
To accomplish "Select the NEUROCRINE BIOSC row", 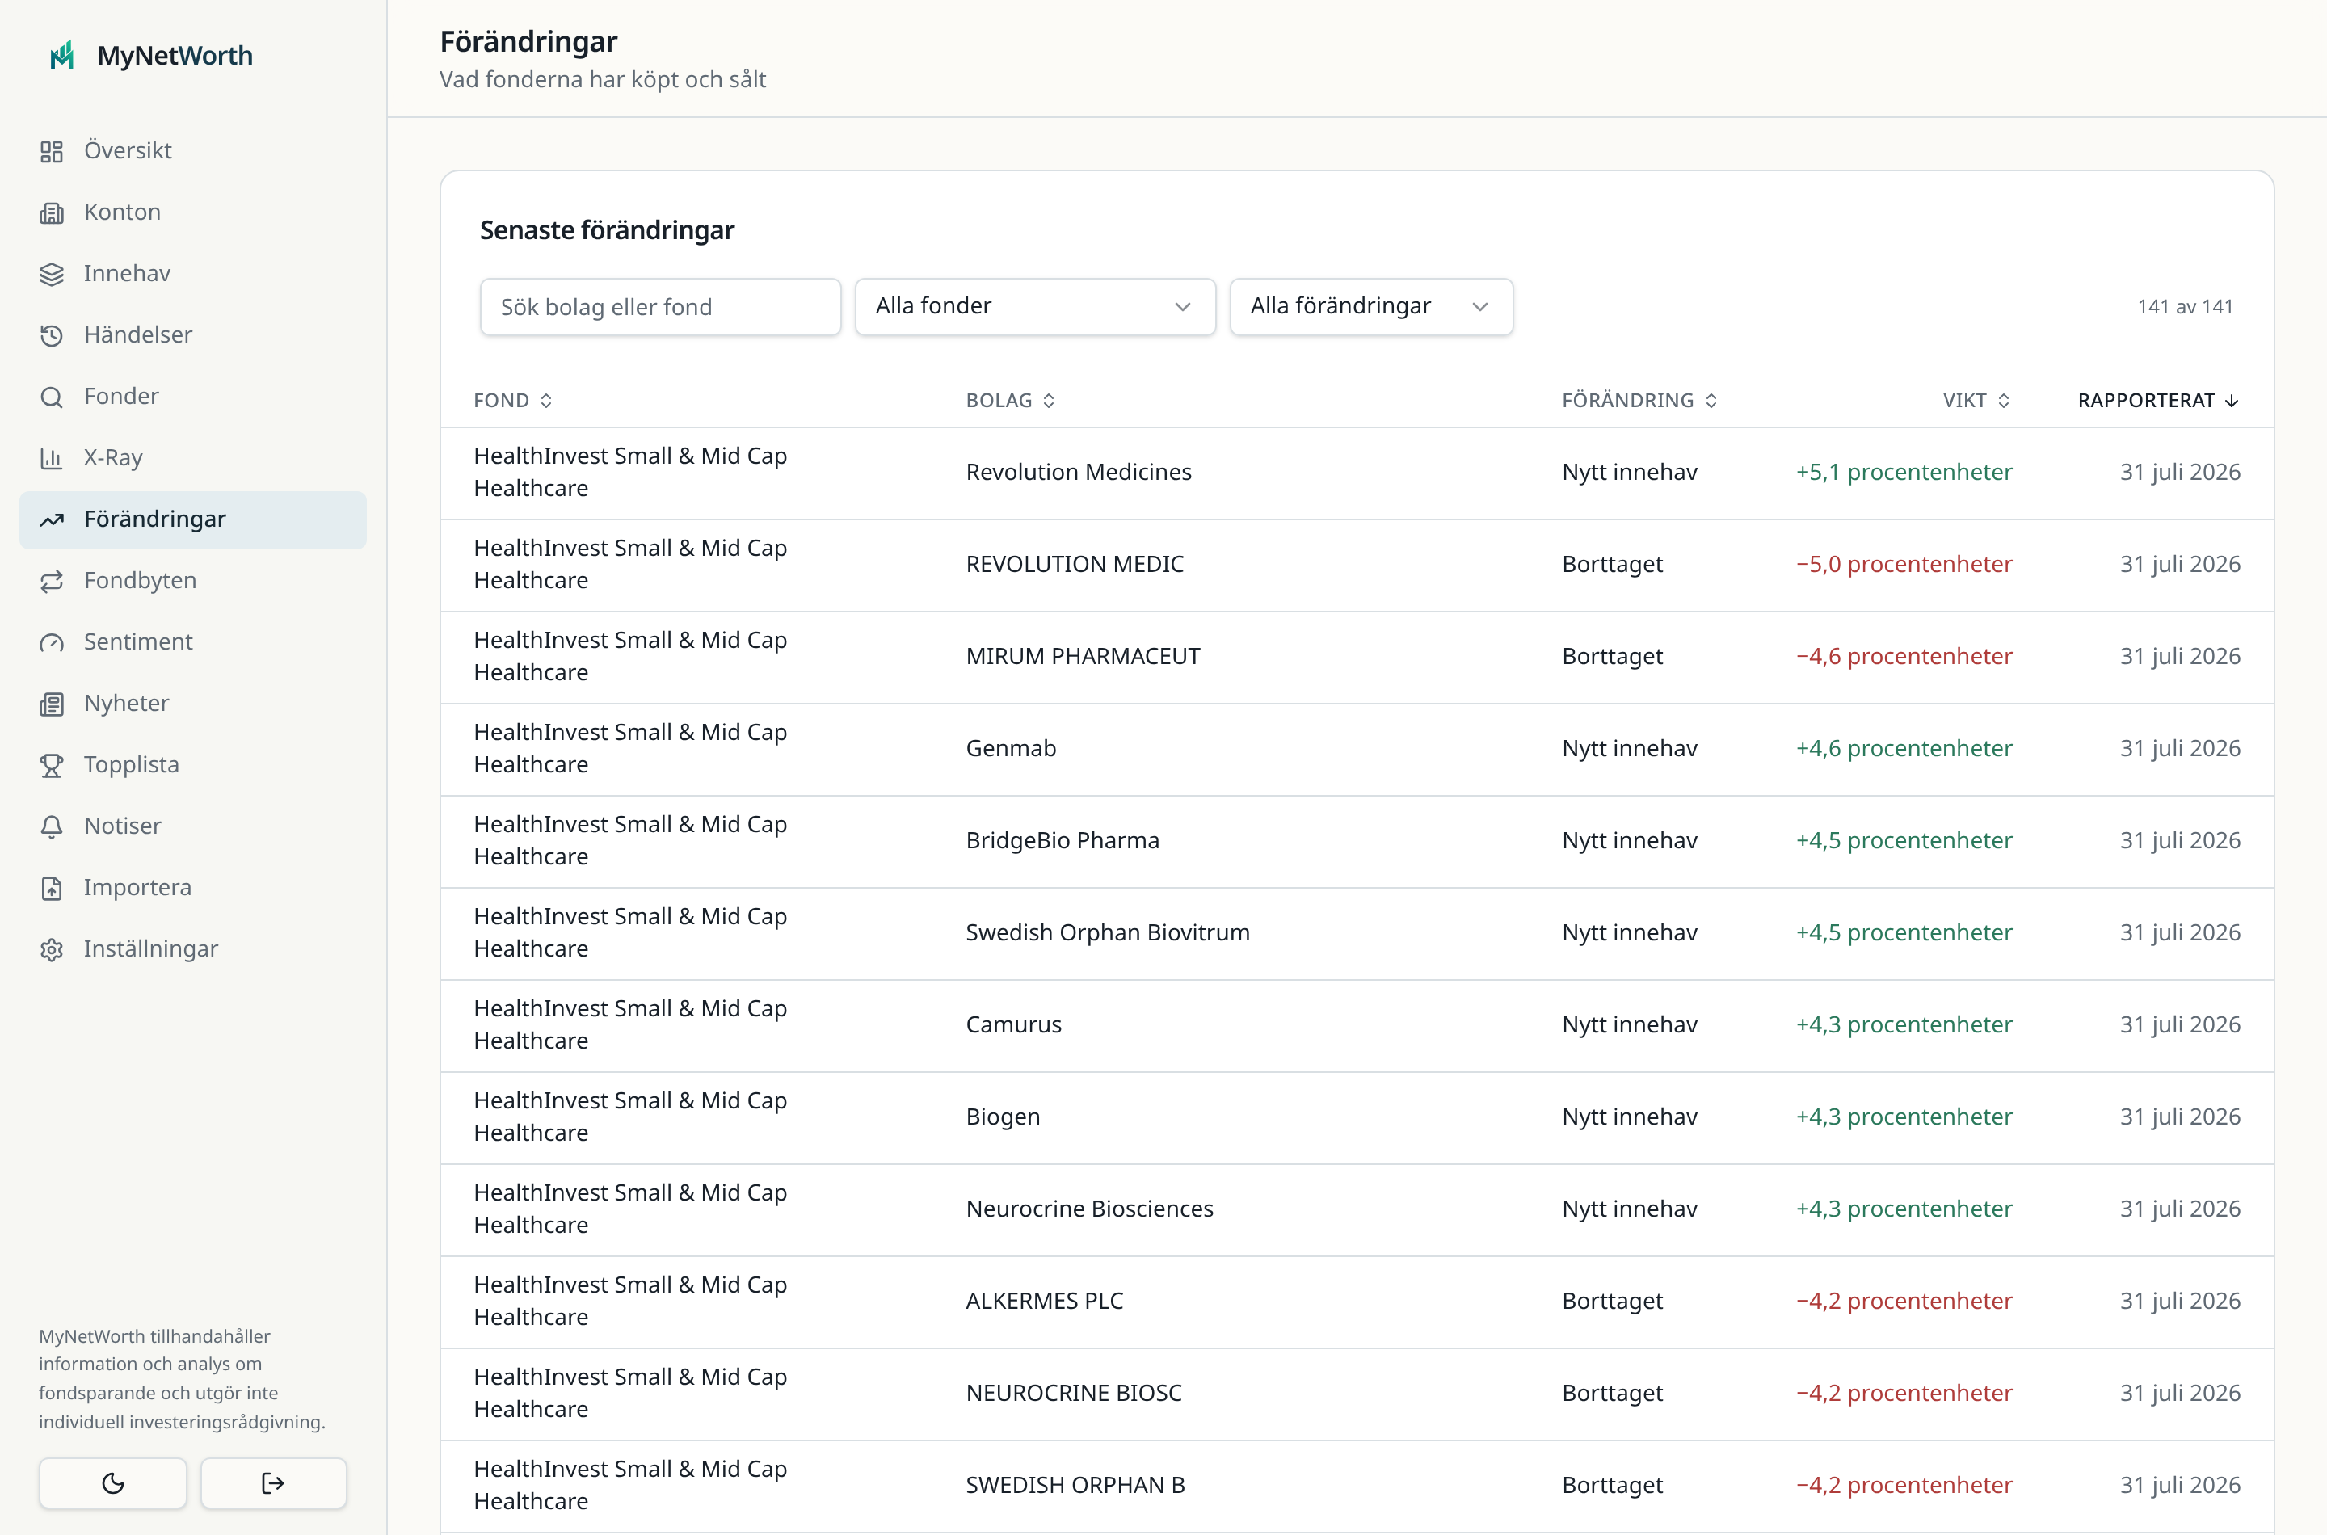I will 1357,1393.
